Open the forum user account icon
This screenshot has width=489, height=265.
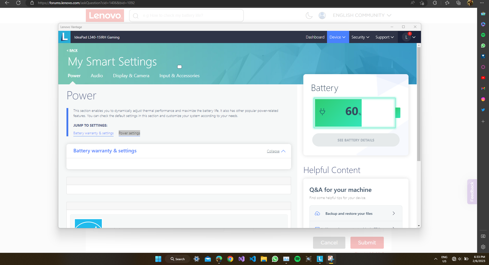322,16
